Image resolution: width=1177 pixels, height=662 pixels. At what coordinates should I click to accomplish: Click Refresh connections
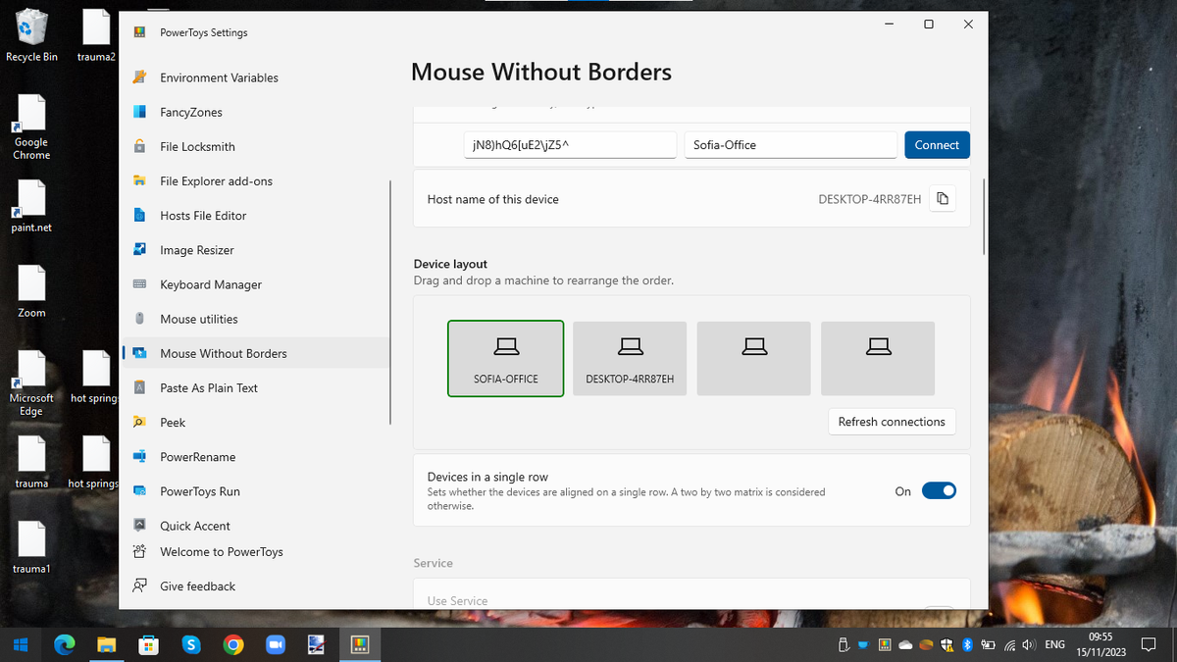pyautogui.click(x=892, y=421)
